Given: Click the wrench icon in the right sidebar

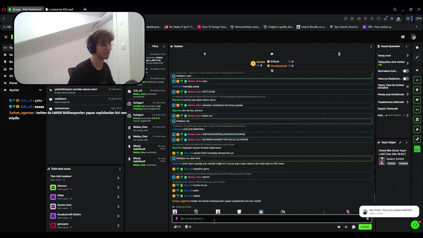Looking at the screenshot, I should [x=417, y=129].
